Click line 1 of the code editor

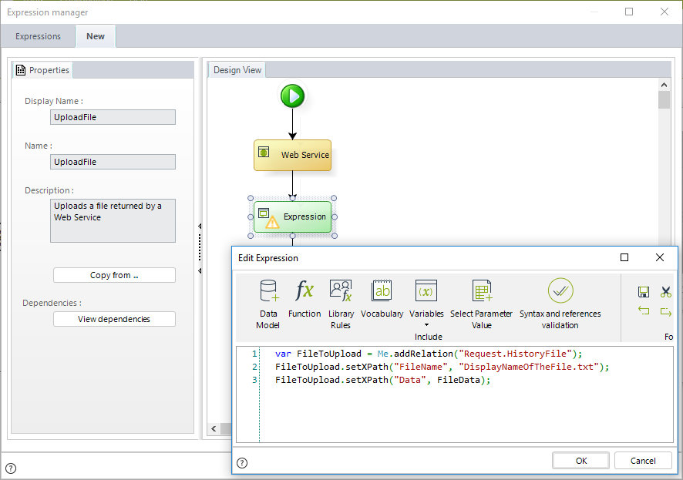click(429, 354)
